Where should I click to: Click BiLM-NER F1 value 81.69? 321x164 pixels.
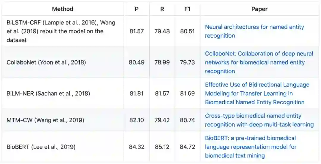click(187, 94)
